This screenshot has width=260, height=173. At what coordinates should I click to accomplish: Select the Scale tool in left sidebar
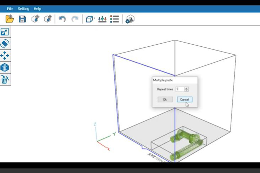point(5,32)
